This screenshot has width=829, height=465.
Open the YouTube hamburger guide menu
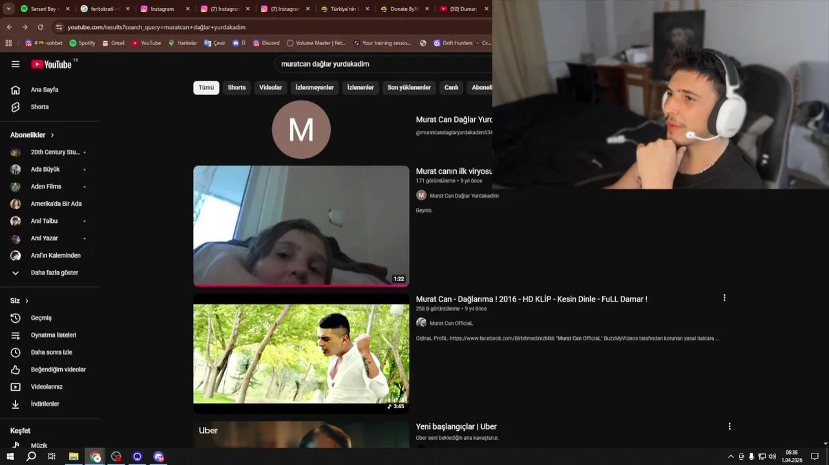16,64
